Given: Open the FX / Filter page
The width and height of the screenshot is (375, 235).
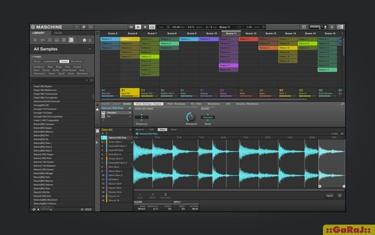Looking at the screenshot, I should (x=196, y=104).
